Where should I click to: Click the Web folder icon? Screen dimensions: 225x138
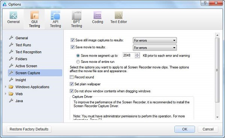click(x=11, y=94)
